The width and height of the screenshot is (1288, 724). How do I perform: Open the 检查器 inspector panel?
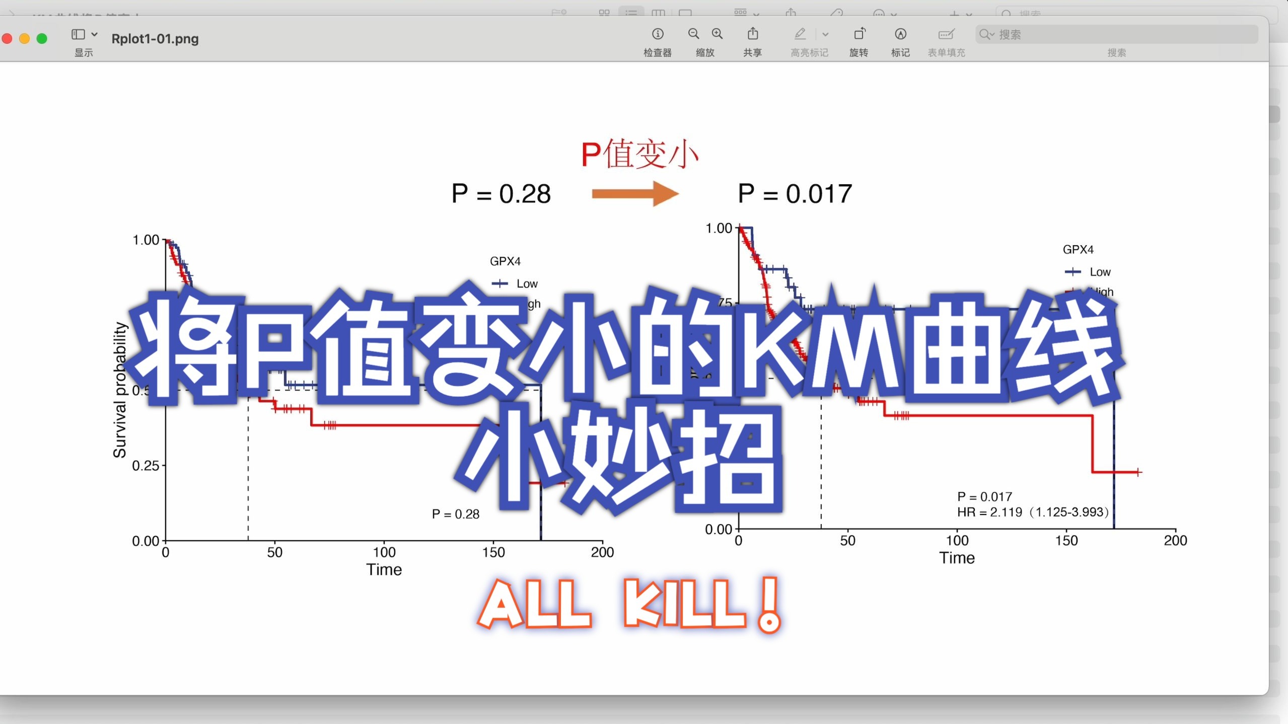coord(658,34)
